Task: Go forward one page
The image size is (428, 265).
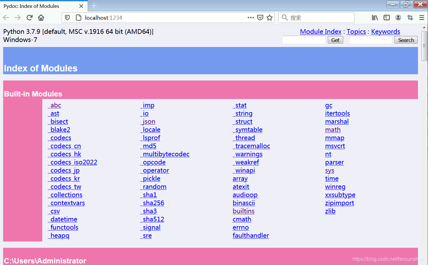Action: (x=18, y=18)
